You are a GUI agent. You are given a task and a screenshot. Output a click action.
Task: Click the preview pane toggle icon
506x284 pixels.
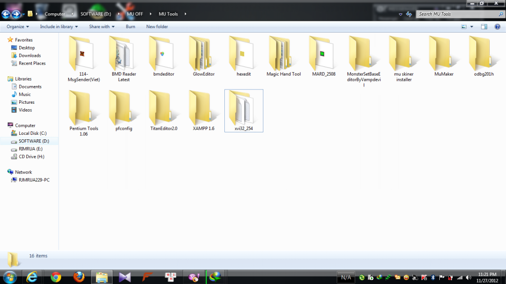click(x=484, y=27)
